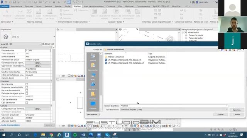Open Chrome from the Windows taskbar
This screenshot has height=138, width=247.
[51, 135]
